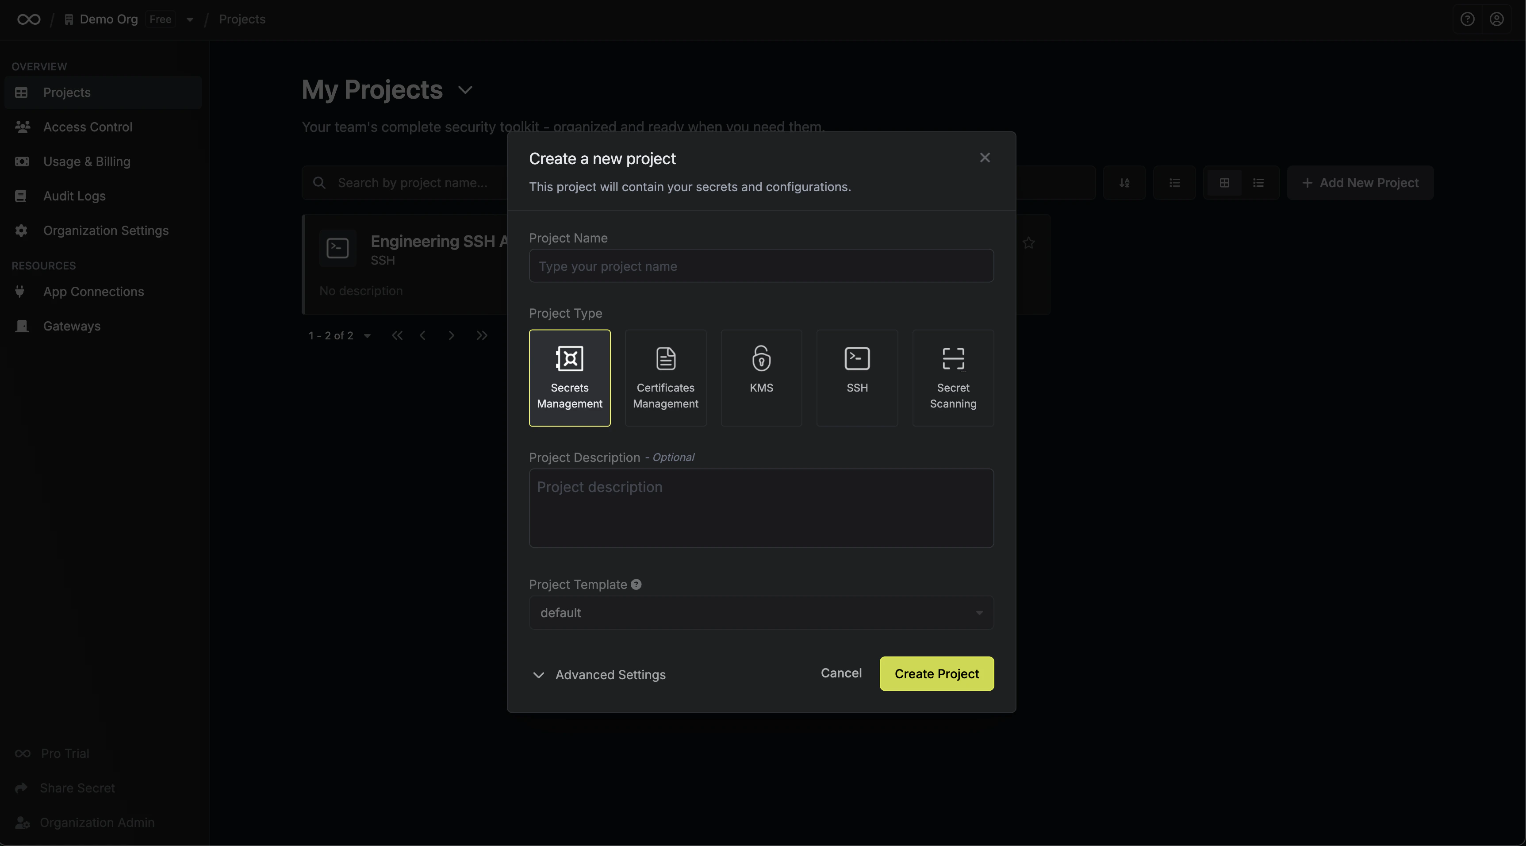Go to next page of projects
Screen dimensions: 1526x846
pyautogui.click(x=452, y=335)
